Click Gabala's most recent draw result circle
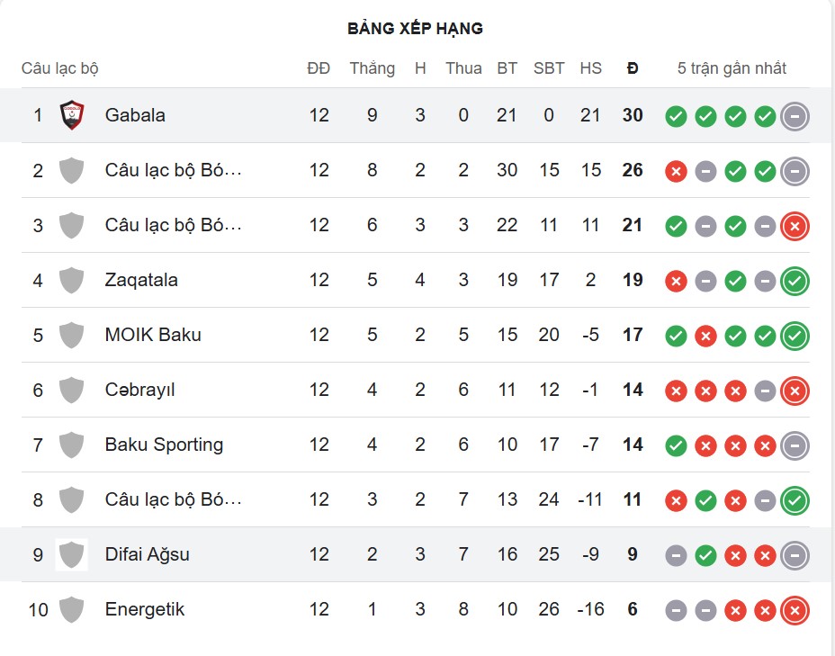The width and height of the screenshot is (835, 656). click(795, 115)
